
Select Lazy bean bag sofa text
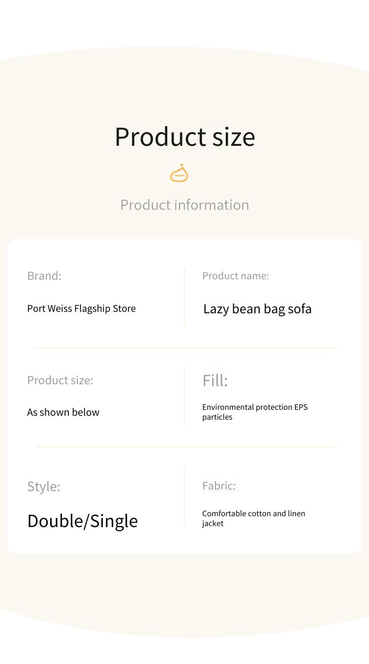[257, 309]
